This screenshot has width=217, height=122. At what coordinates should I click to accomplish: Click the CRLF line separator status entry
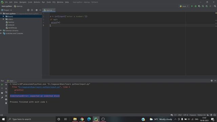pos(180,115)
